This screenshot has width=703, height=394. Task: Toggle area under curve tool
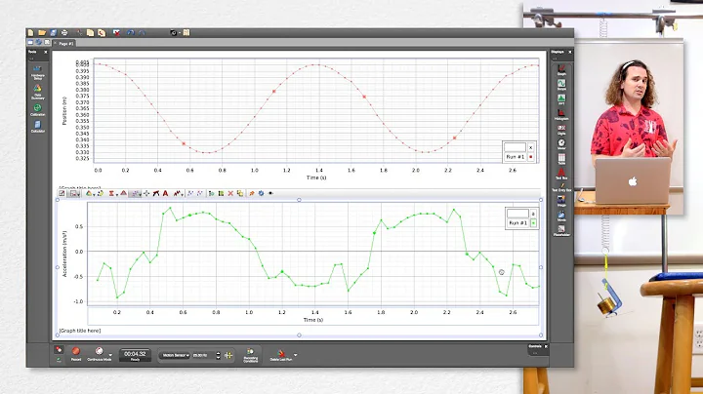click(124, 193)
